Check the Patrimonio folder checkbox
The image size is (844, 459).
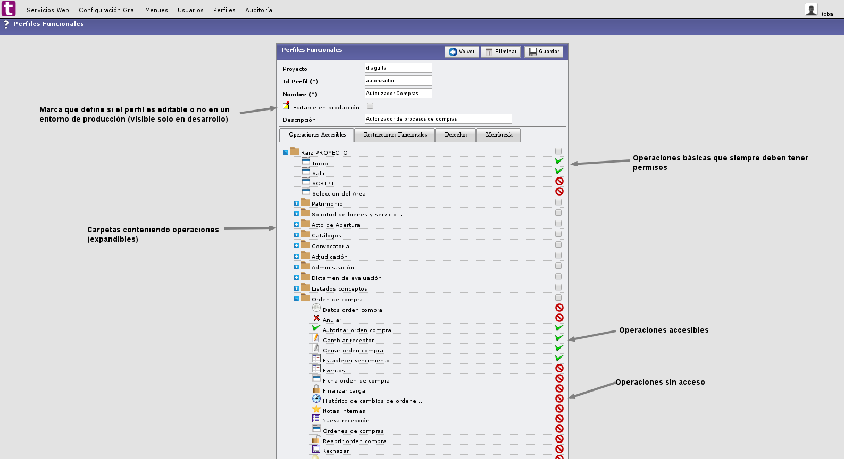point(558,202)
